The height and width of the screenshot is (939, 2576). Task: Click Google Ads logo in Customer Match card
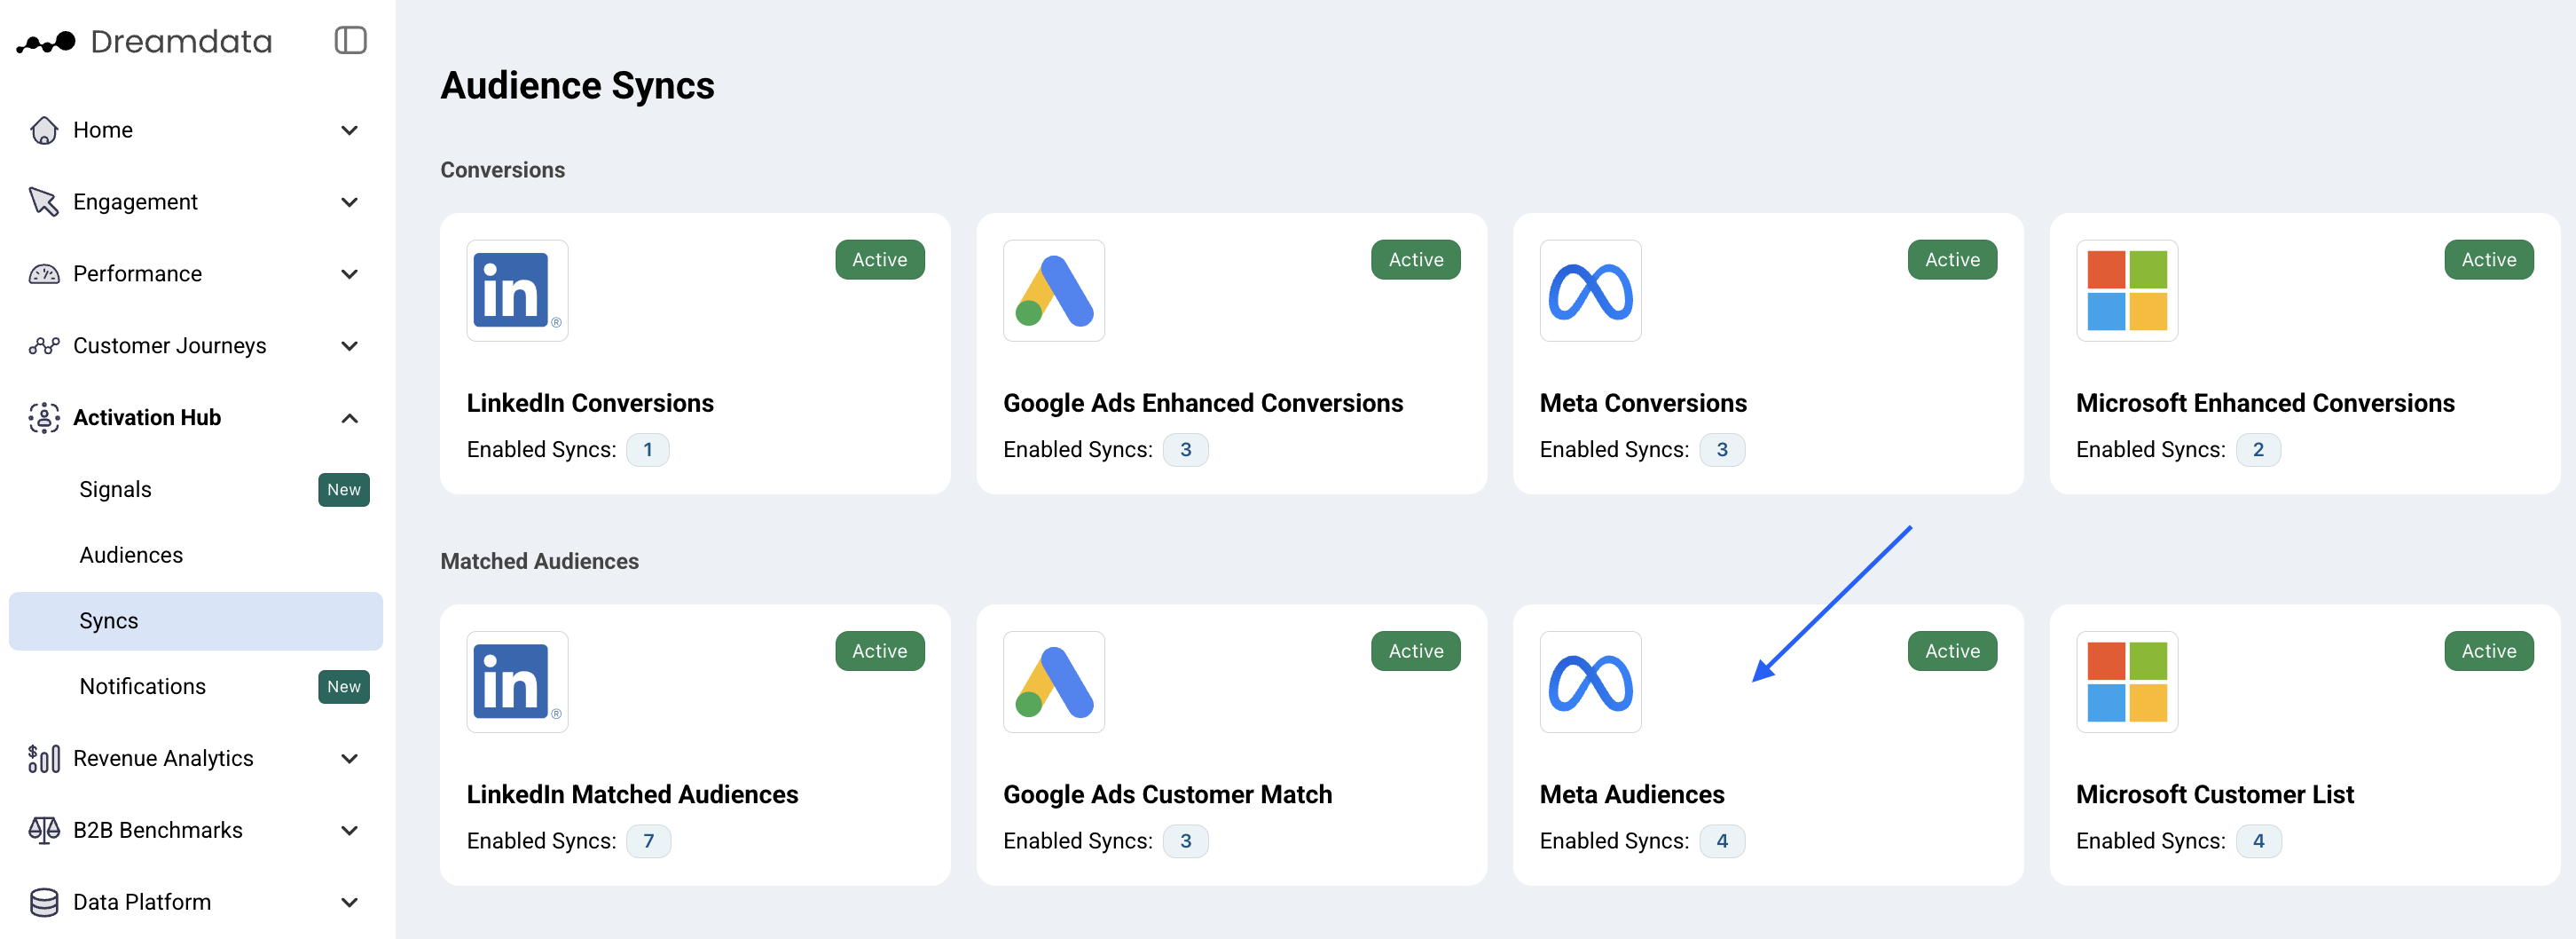tap(1054, 682)
